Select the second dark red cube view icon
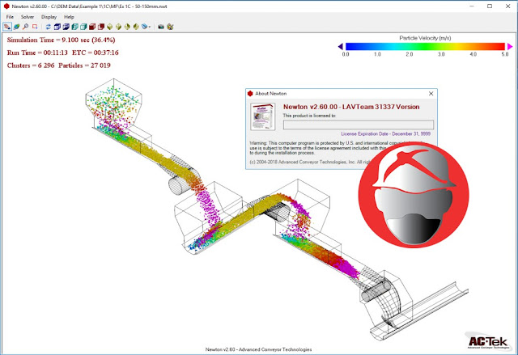 pos(101,27)
